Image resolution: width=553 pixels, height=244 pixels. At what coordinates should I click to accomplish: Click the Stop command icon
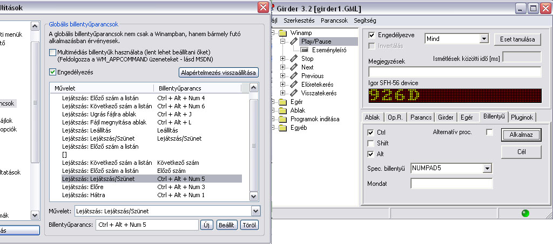[x=294, y=58]
